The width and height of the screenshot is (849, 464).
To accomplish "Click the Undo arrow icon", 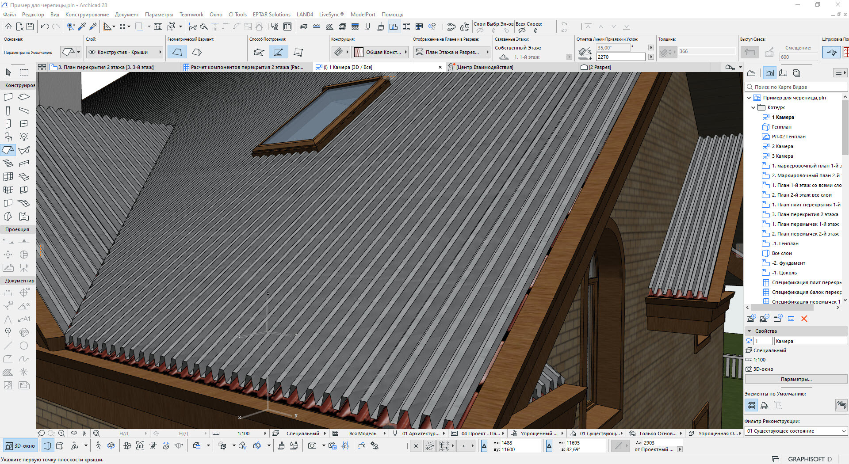I will click(x=45, y=27).
